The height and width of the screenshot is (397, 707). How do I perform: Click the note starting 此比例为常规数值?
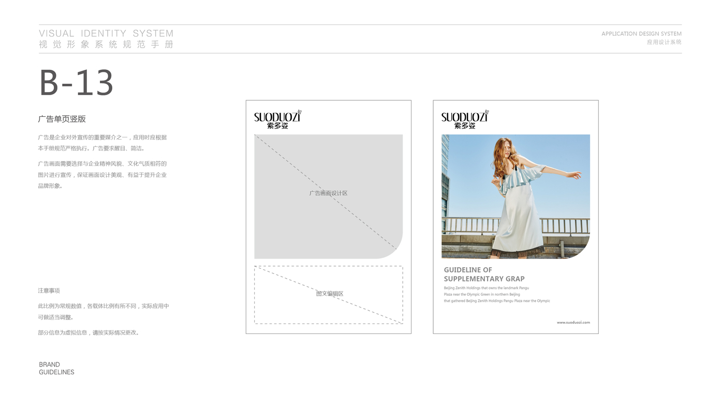104,312
